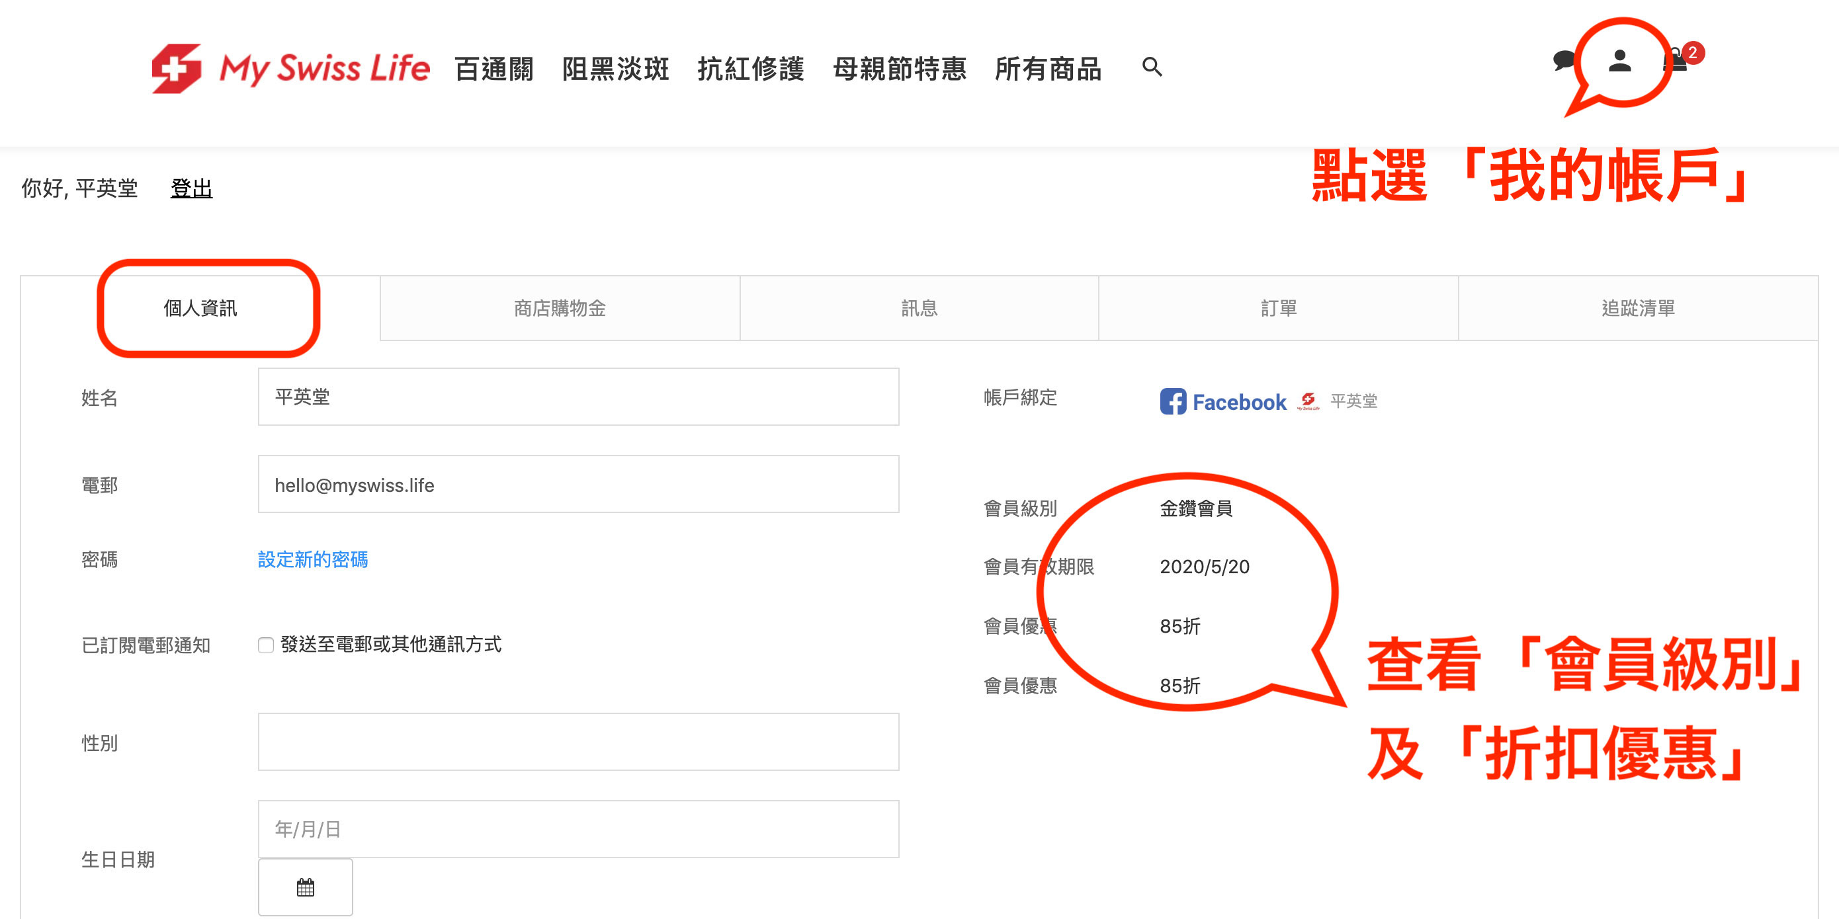The height and width of the screenshot is (919, 1839).
Task: Click the 設定新的密碼 link
Action: [313, 559]
